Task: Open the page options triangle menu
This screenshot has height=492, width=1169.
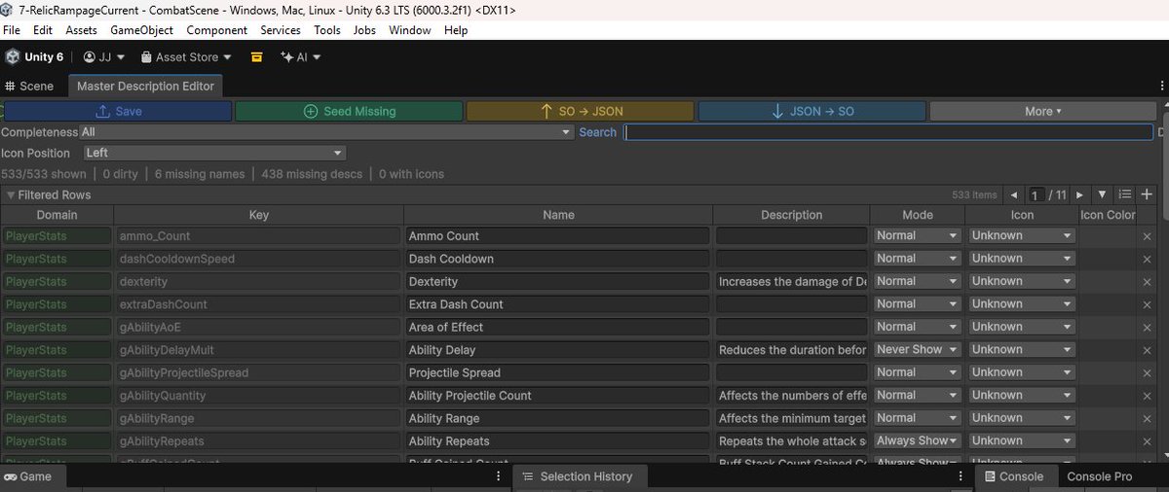Action: tap(1102, 194)
